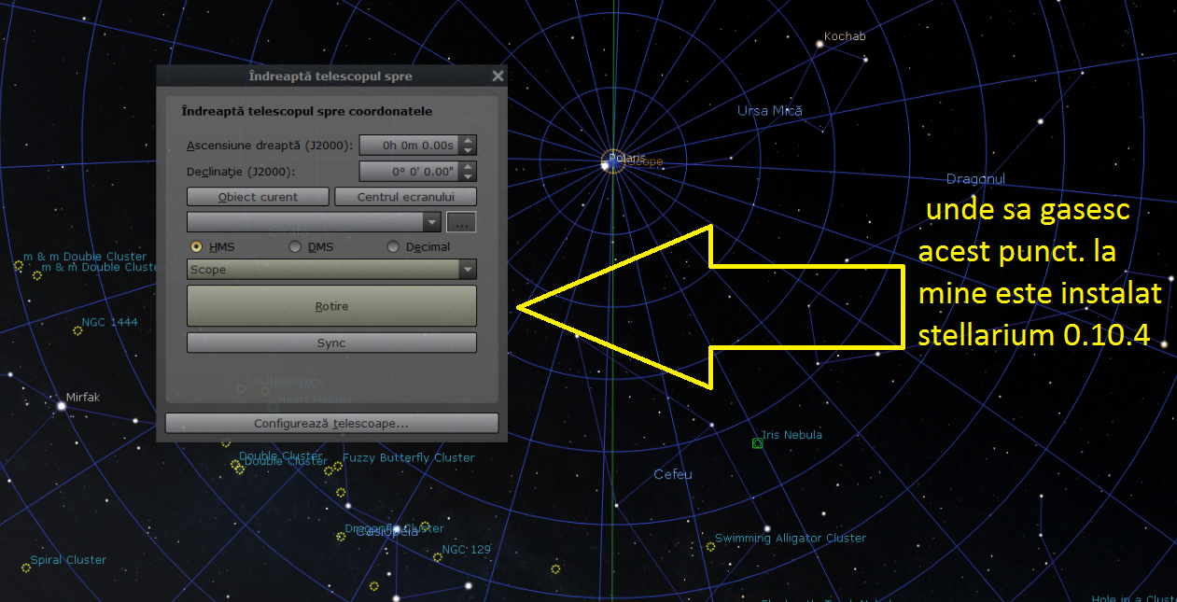The width and height of the screenshot is (1177, 602).
Task: Select the Kochab star
Action: [x=819, y=43]
